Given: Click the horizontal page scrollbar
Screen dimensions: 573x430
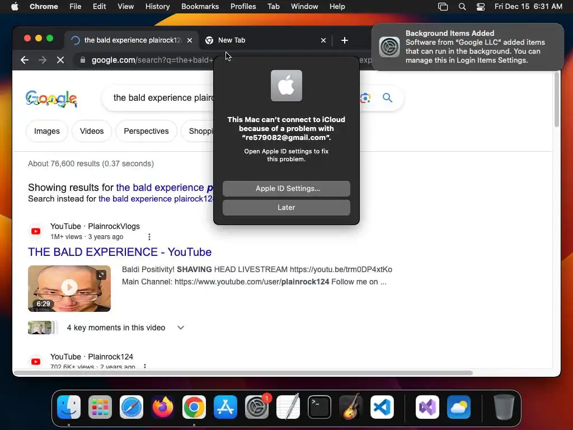Looking at the screenshot, I should pos(243,373).
